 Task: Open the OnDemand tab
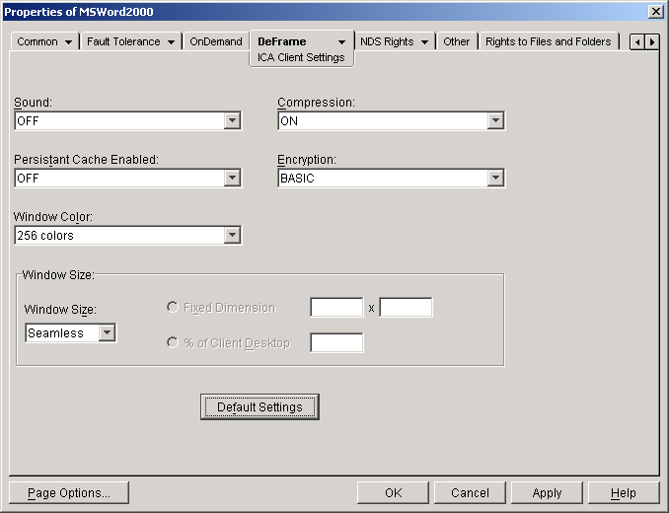[216, 41]
